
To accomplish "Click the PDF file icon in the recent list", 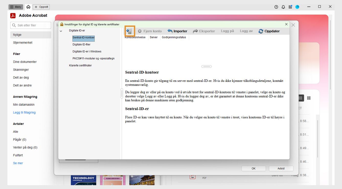I will point(192,176).
